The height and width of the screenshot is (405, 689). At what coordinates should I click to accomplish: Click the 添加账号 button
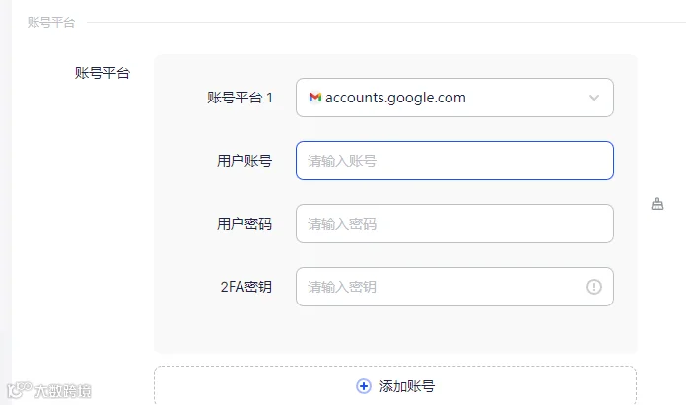click(395, 385)
